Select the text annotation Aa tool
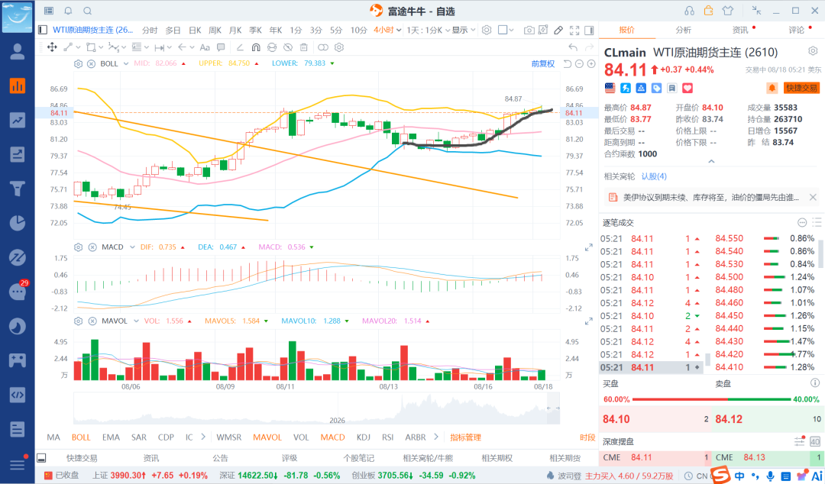This screenshot has height=484, width=825. [x=205, y=47]
